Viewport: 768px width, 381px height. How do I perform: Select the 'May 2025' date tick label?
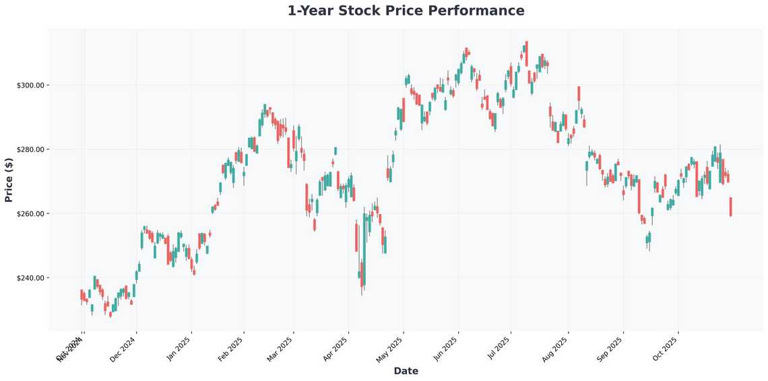click(x=391, y=349)
